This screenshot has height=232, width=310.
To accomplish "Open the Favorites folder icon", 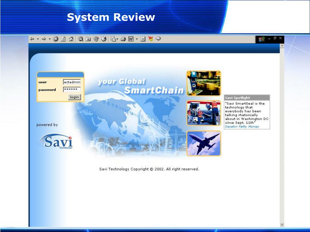I will pyautogui.click(x=88, y=39).
